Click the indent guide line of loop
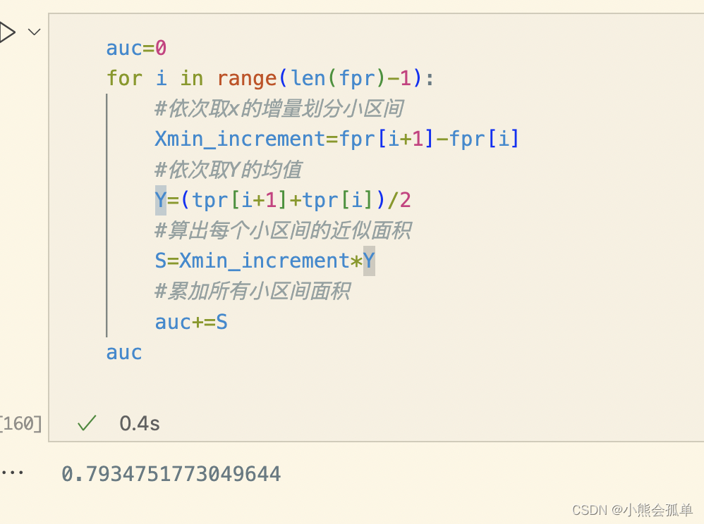Screen dimensions: 704x524 (x=107, y=215)
